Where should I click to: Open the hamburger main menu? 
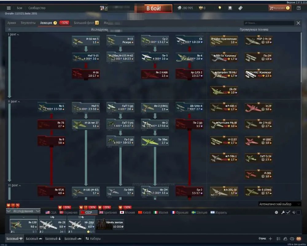(9, 8)
